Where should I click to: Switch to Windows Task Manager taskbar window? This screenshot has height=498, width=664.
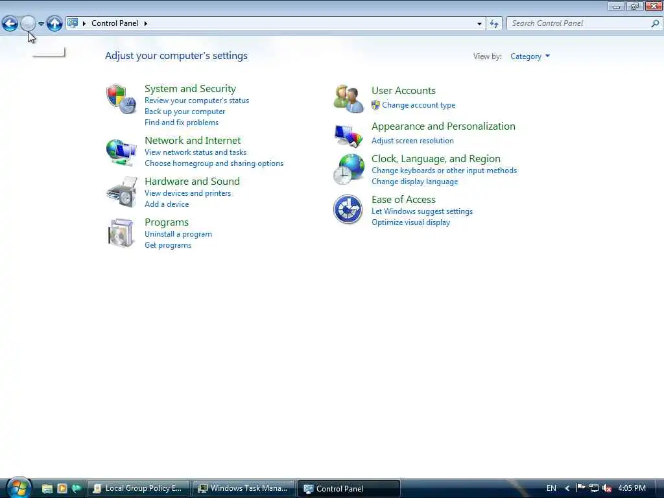pyautogui.click(x=243, y=489)
